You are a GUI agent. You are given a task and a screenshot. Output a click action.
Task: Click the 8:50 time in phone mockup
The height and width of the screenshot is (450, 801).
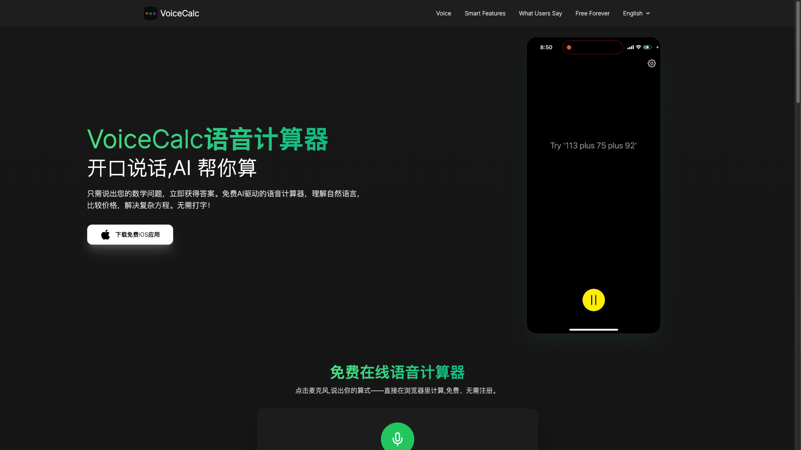point(546,47)
